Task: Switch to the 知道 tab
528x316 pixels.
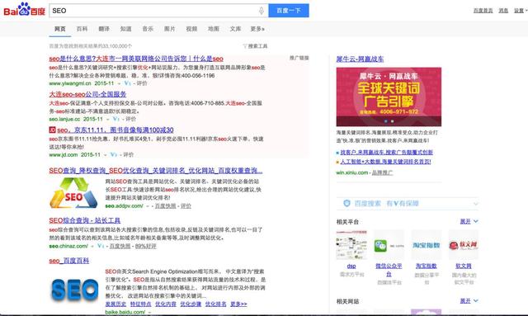Action: click(x=125, y=29)
